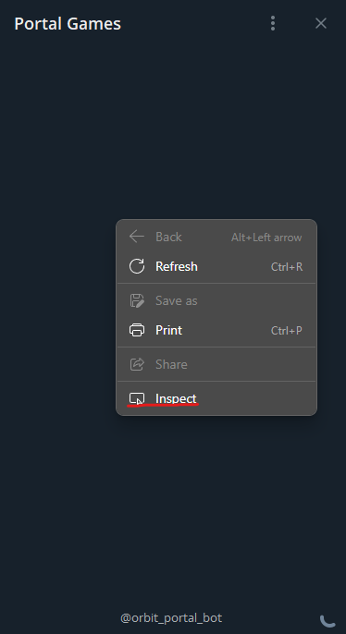
Task: Choose Back from the context menu
Action: pos(216,237)
